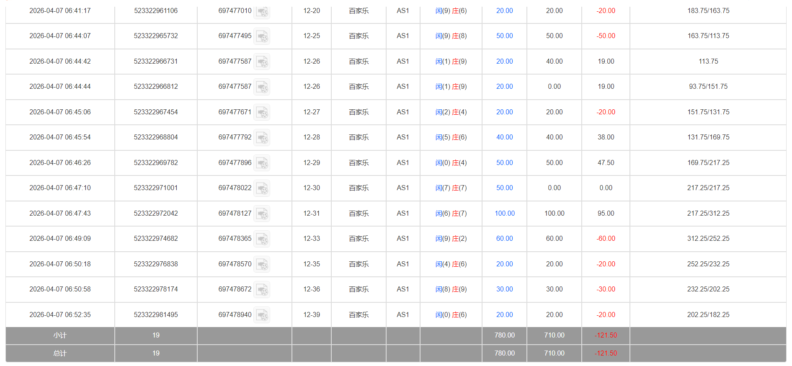The image size is (792, 366).
Task: Select order number 523322981495 cell
Action: tap(156, 315)
